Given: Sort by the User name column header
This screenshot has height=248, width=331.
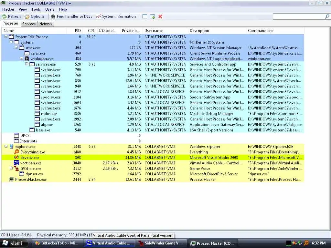Looking at the screenshot, I should click(x=165, y=31).
